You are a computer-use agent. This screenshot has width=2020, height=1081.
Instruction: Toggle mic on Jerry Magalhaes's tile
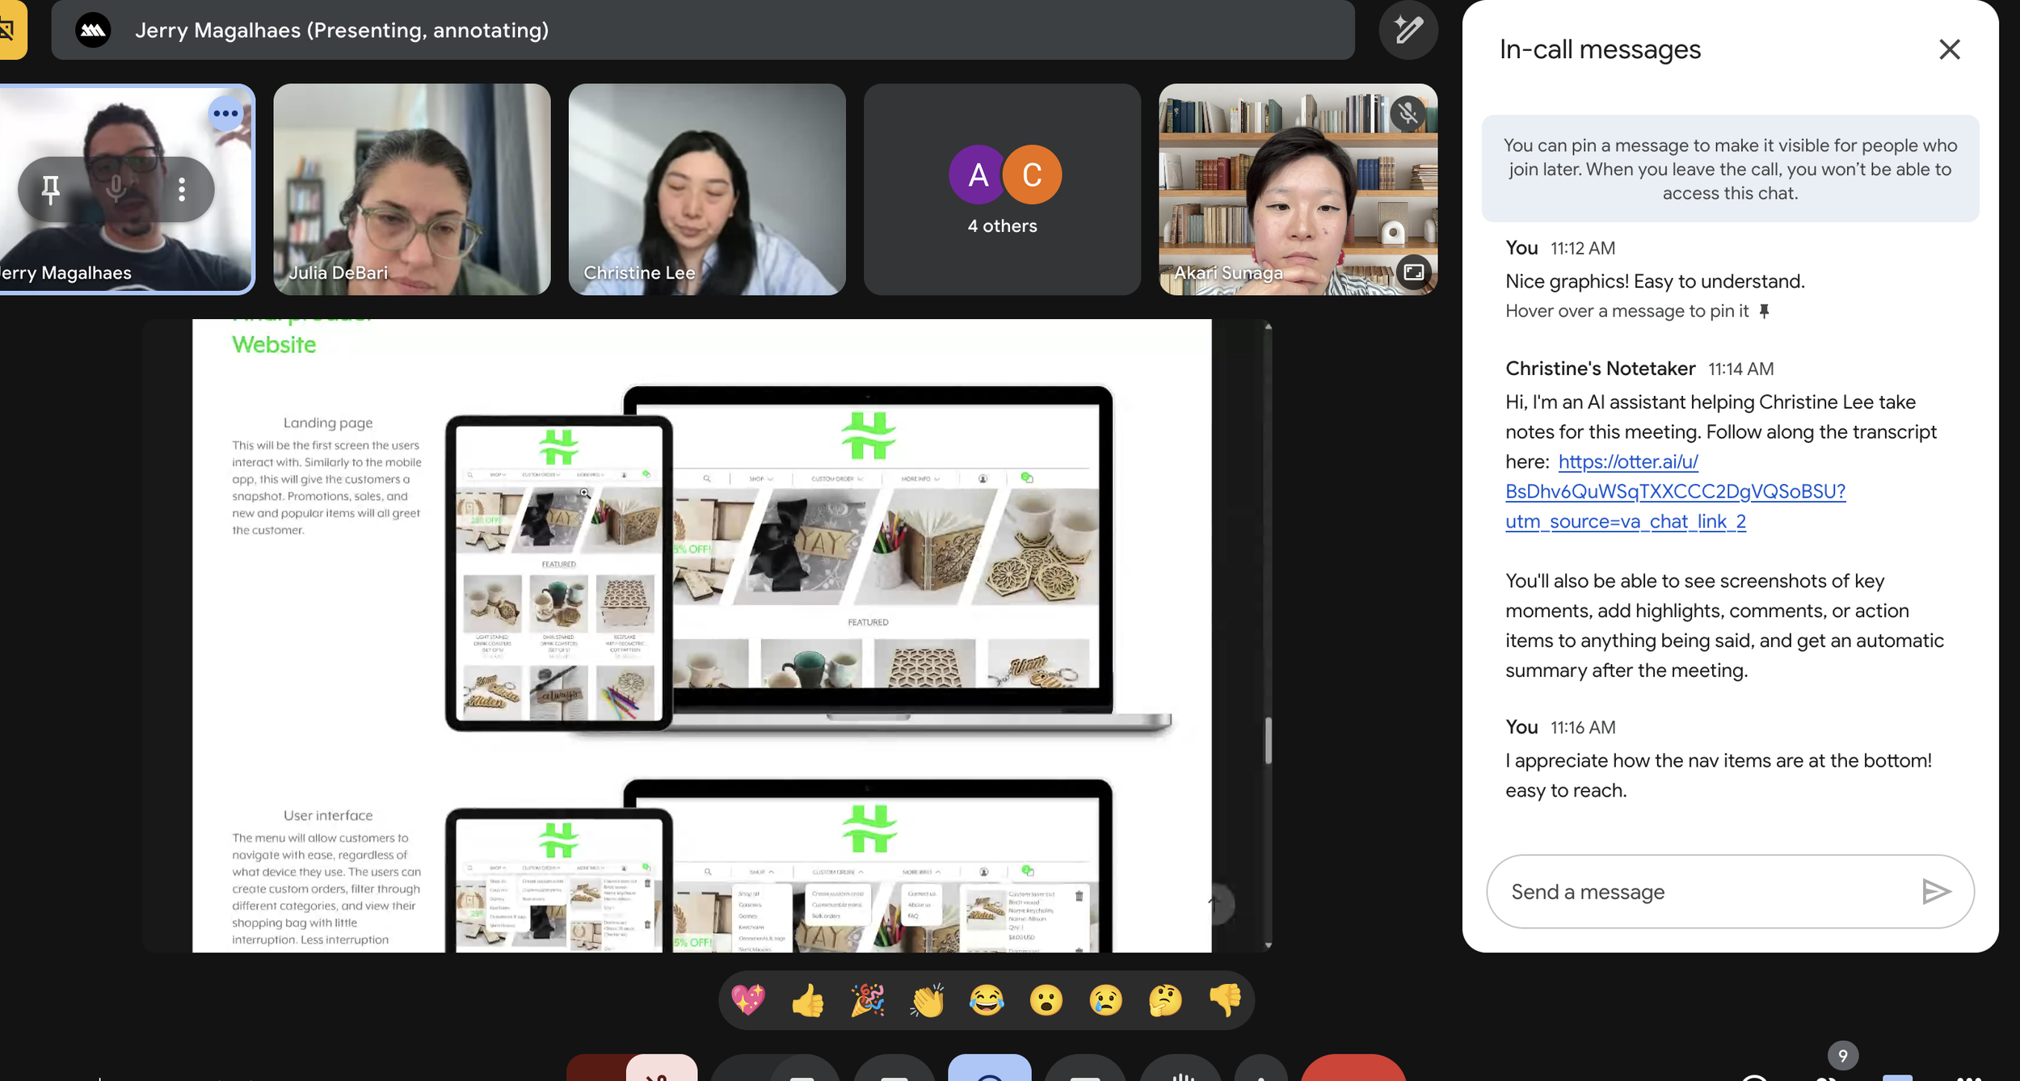(x=116, y=189)
